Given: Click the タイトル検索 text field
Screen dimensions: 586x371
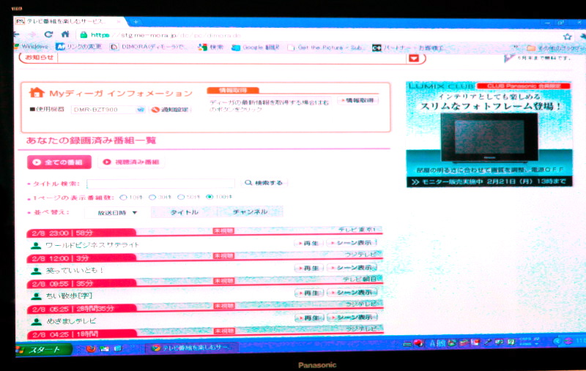Looking at the screenshot, I should 160,183.
